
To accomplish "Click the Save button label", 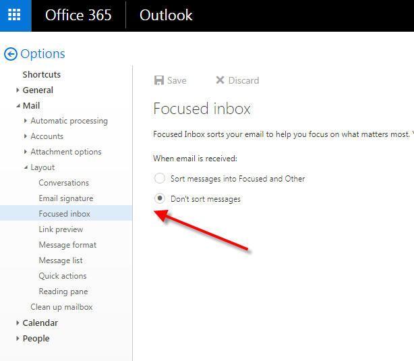I will pos(177,80).
